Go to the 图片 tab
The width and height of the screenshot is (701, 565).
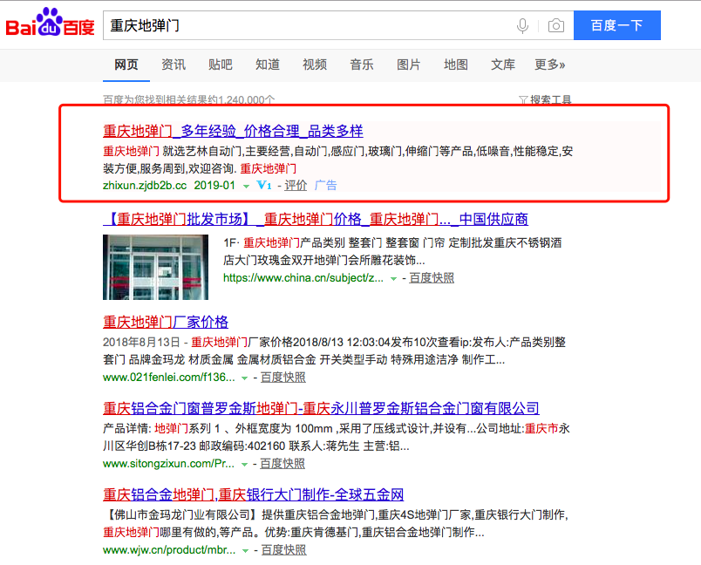[x=409, y=65]
